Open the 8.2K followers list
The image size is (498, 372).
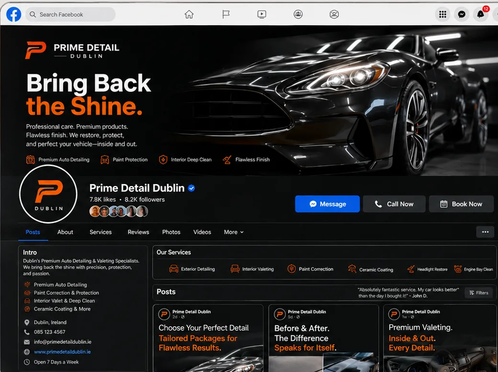pyautogui.click(x=145, y=200)
